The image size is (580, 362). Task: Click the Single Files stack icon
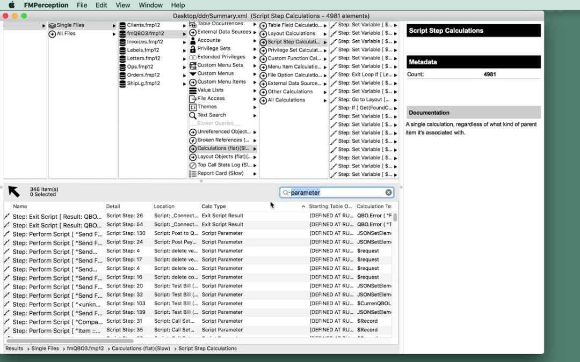[52, 26]
